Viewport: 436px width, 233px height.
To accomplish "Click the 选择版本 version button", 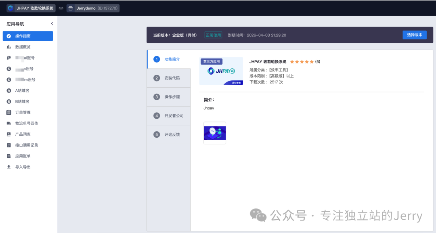I will click(x=415, y=35).
